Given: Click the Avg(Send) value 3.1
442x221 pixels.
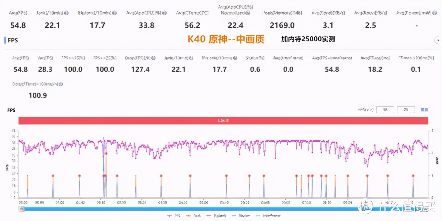Looking at the screenshot, I should [x=328, y=25].
